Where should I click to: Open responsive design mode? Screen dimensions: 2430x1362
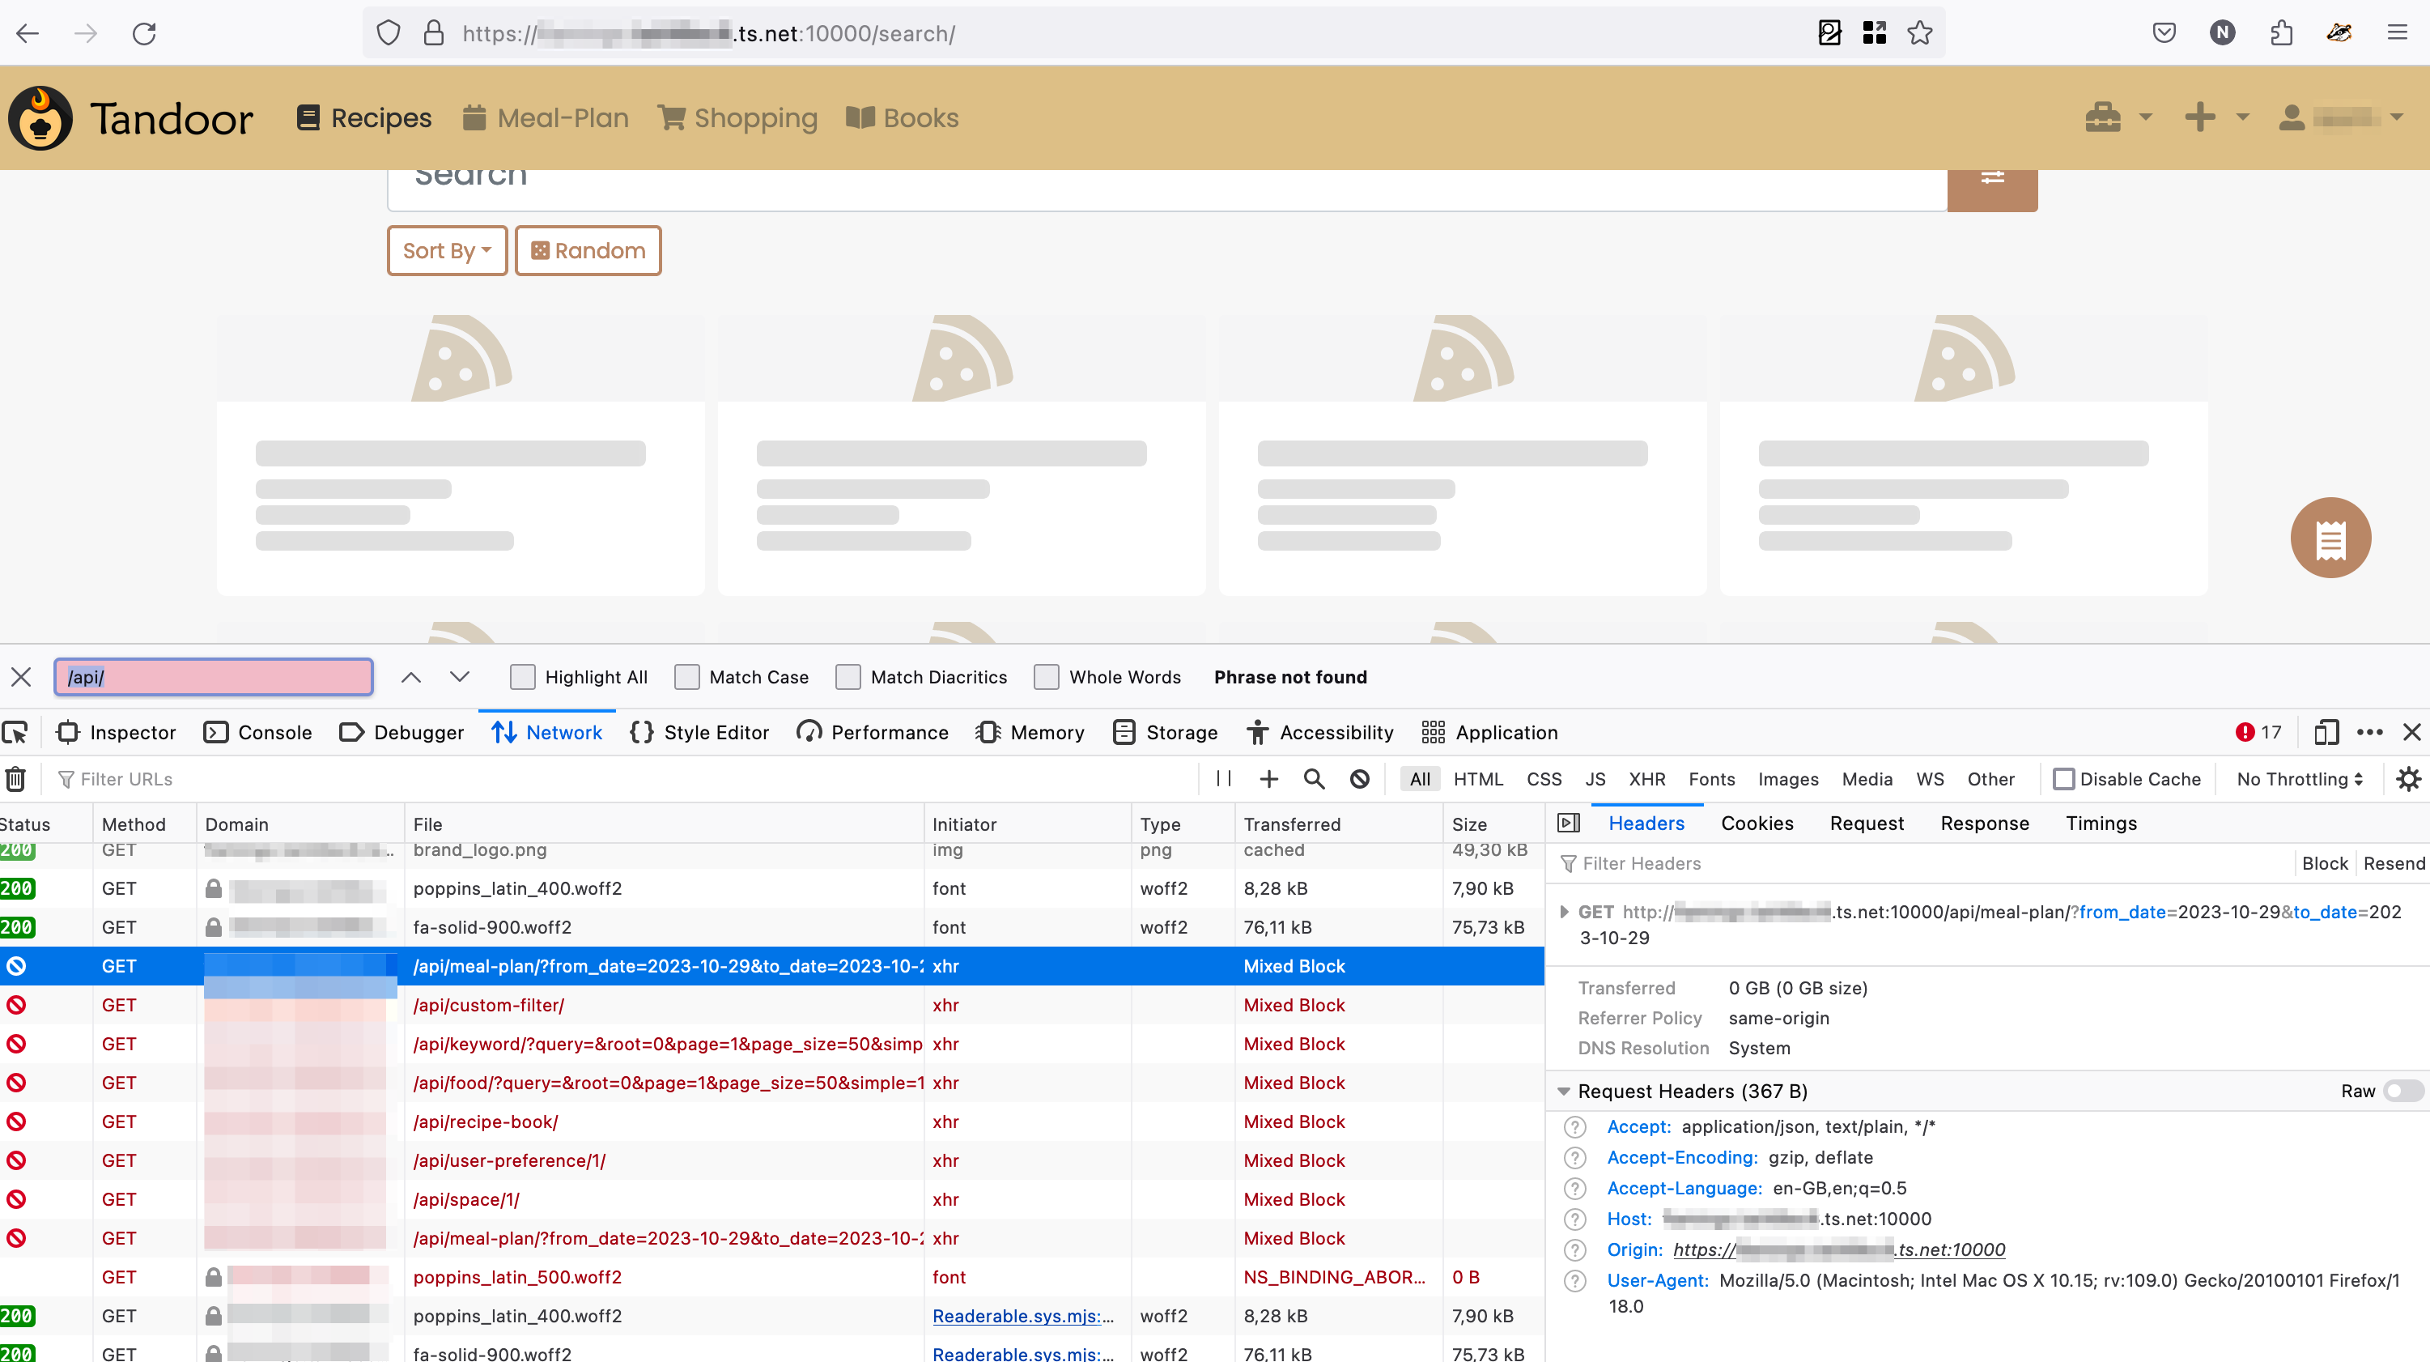point(2326,733)
